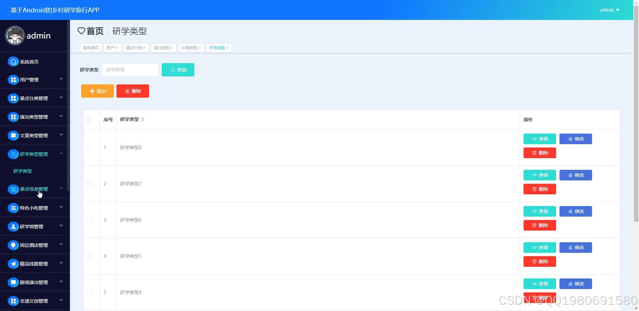Click the 景点信息管理 list icon
Viewport: 639px width, 311px height.
tap(13, 189)
